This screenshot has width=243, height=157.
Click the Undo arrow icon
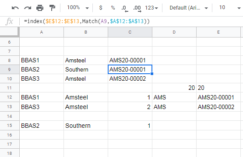click(15, 8)
